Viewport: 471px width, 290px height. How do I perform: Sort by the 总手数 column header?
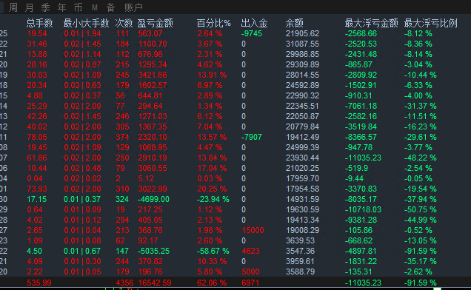click(x=40, y=23)
